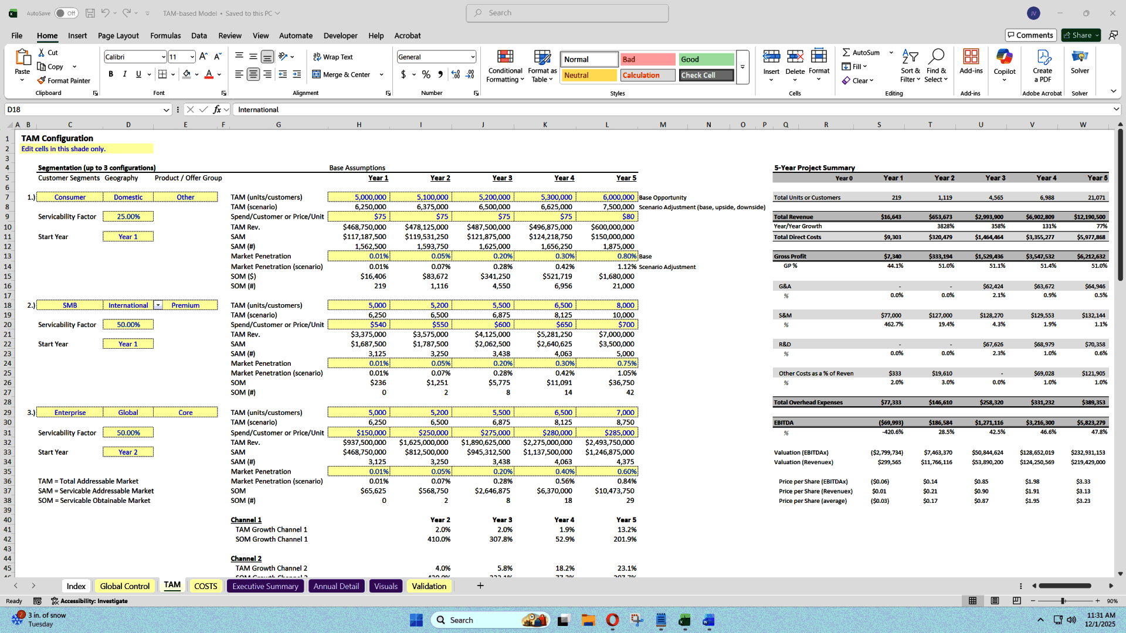1126x633 pixels.
Task: Switch to the Formulas ribbon tab
Action: point(165,35)
